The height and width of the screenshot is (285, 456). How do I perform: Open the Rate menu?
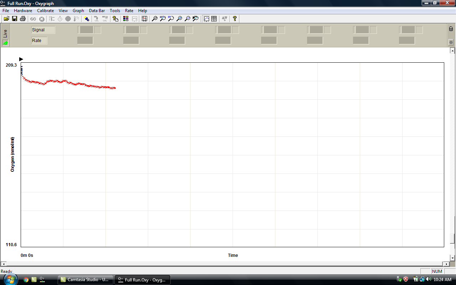pos(129,11)
